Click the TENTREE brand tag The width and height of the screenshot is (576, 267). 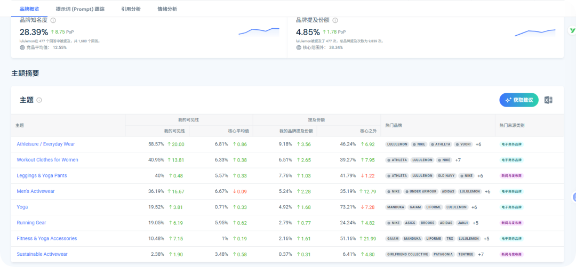466,255
